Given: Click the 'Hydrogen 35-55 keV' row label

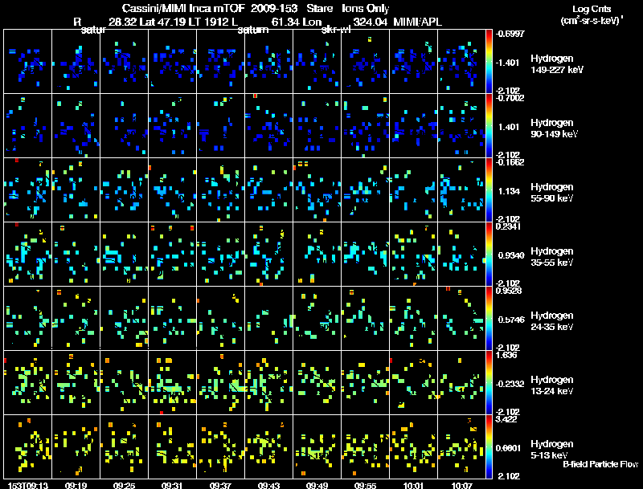Looking at the screenshot, I should [552, 257].
